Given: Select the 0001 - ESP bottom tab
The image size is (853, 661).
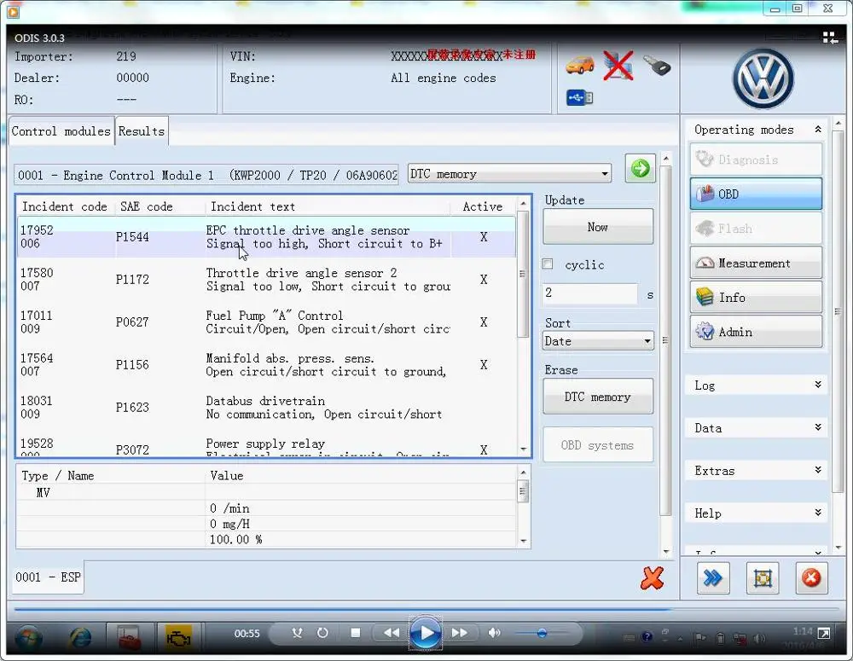Looking at the screenshot, I should [x=49, y=577].
